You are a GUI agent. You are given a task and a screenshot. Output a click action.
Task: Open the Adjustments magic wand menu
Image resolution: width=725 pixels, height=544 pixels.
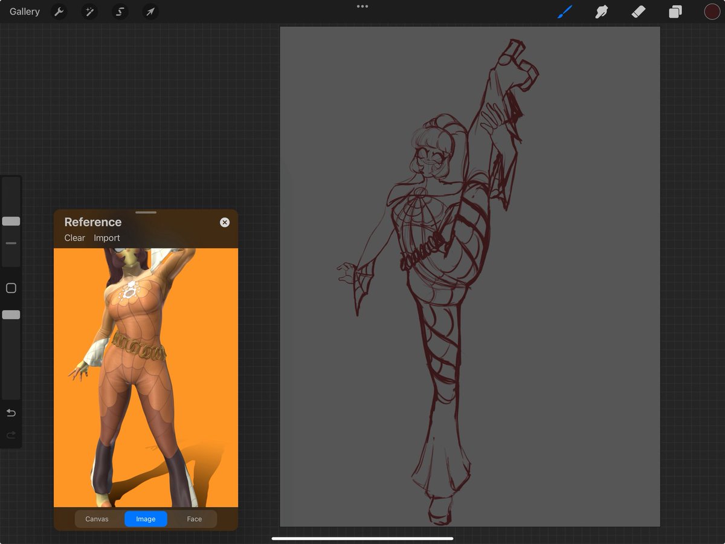pos(89,11)
